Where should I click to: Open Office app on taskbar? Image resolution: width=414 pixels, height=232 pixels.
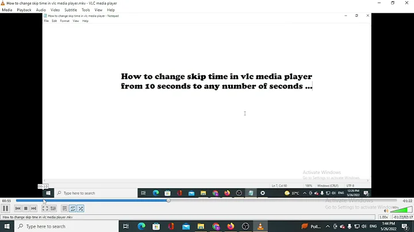[171, 226]
